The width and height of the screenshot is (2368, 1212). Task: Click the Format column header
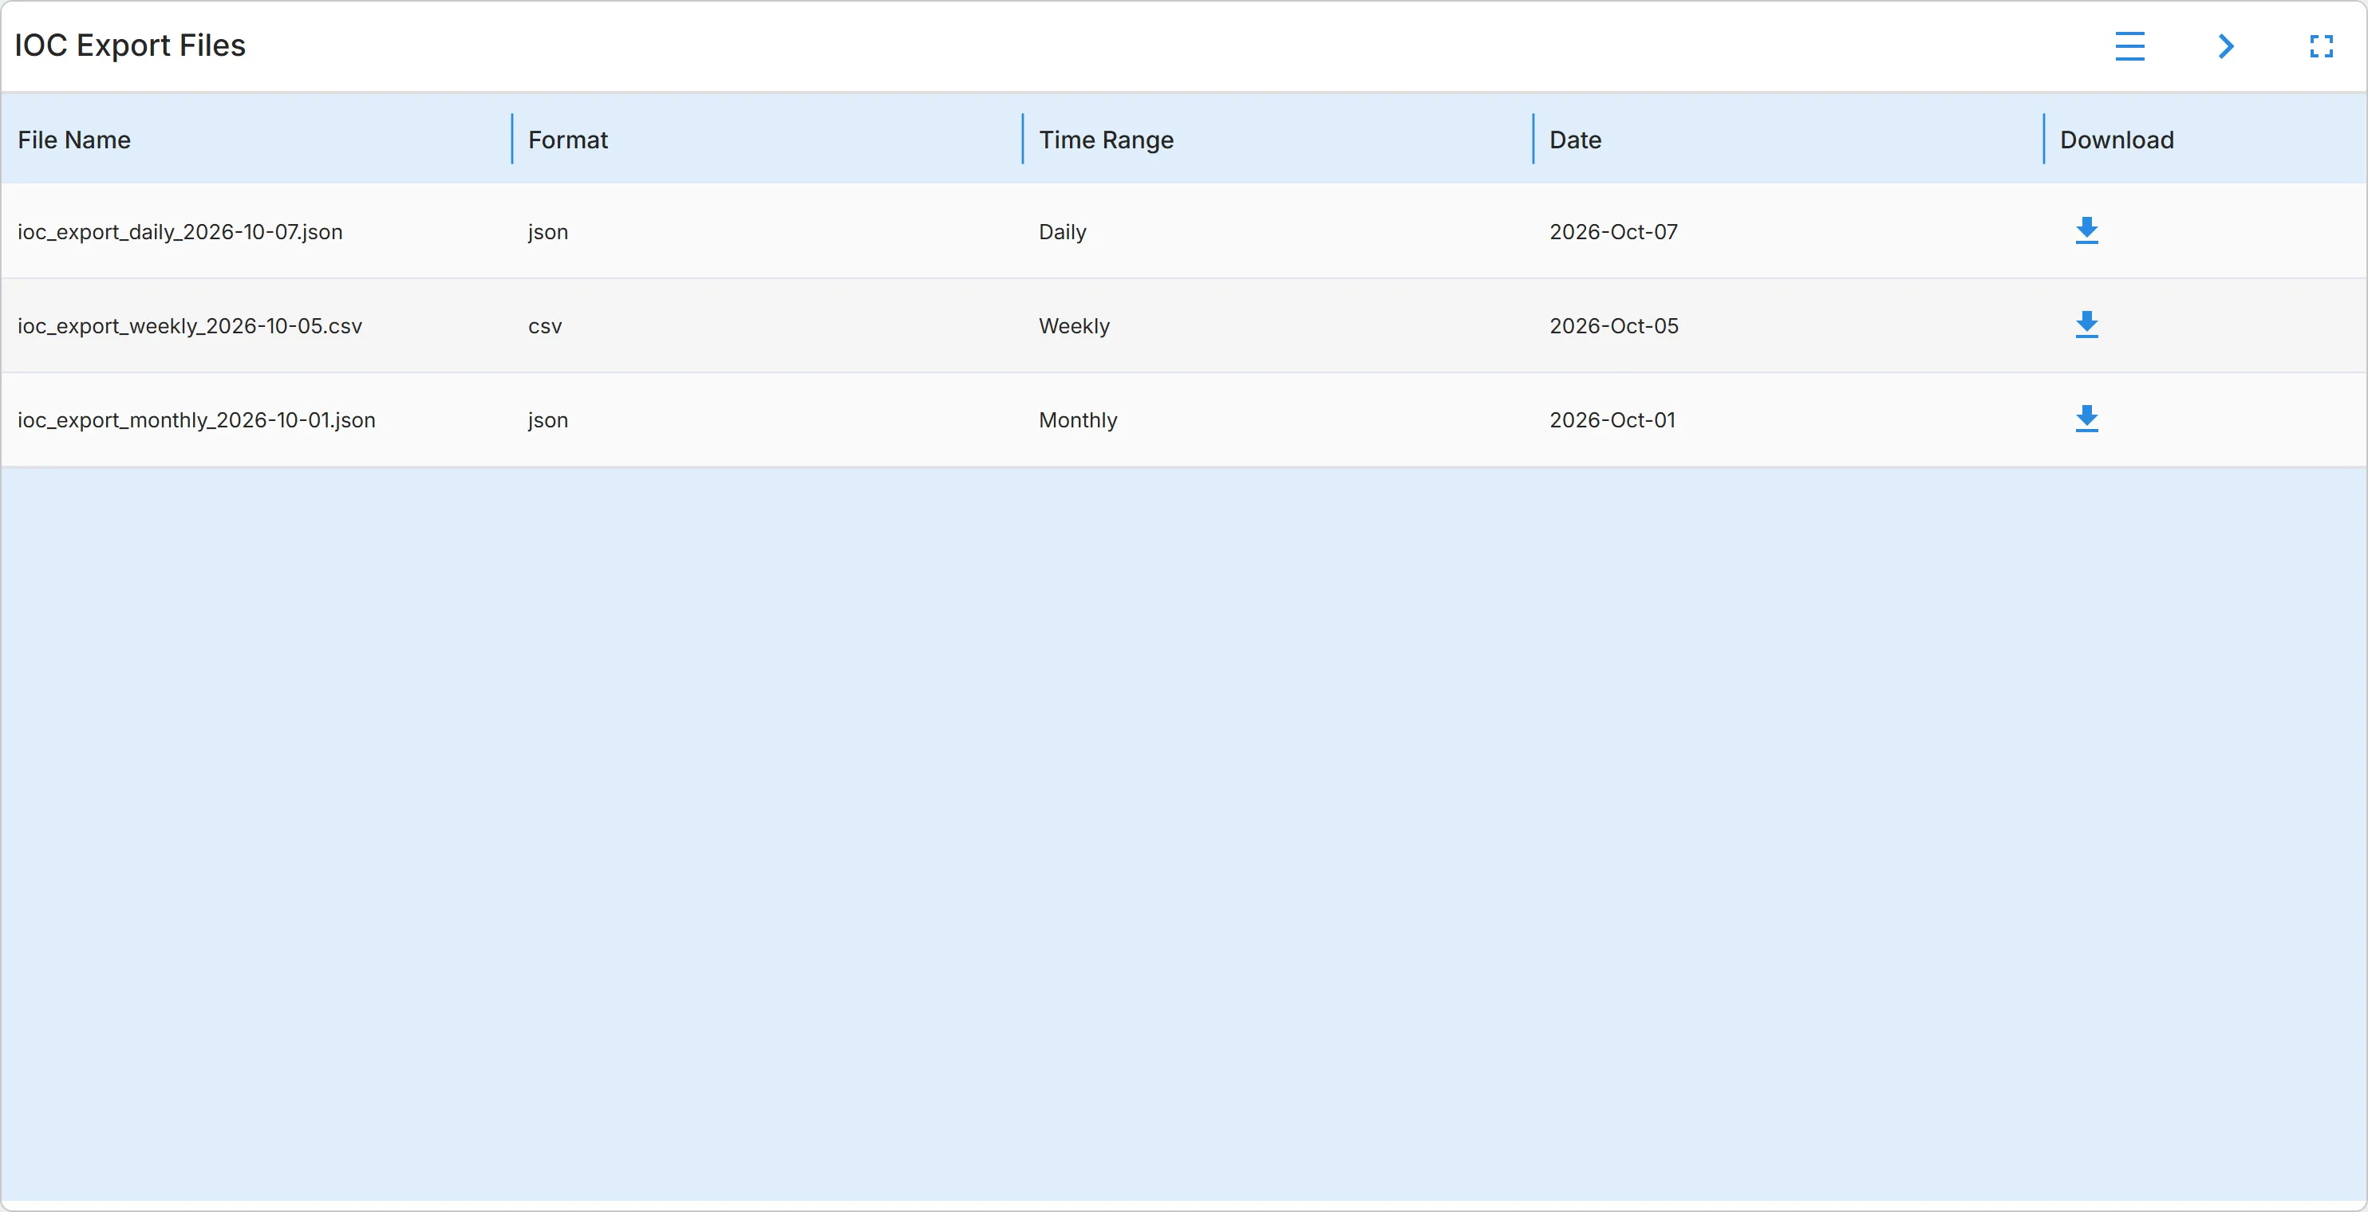point(568,140)
